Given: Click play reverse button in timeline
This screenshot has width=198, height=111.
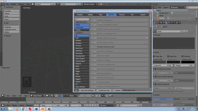Looking at the screenshot, I should click(x=90, y=105).
